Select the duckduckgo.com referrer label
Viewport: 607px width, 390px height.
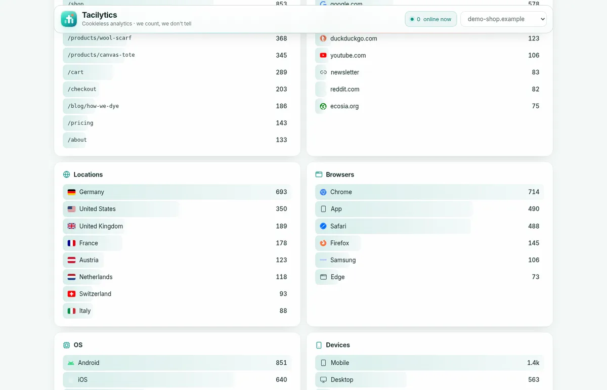tap(354, 38)
